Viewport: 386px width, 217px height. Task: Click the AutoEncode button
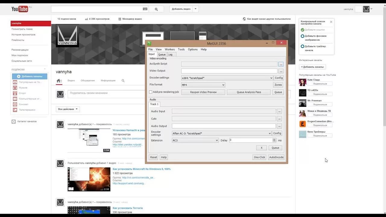[276, 157]
